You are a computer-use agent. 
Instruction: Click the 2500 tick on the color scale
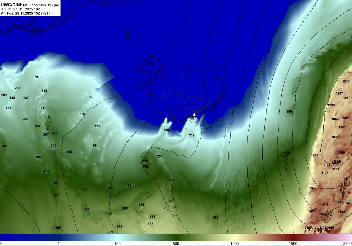point(348,244)
